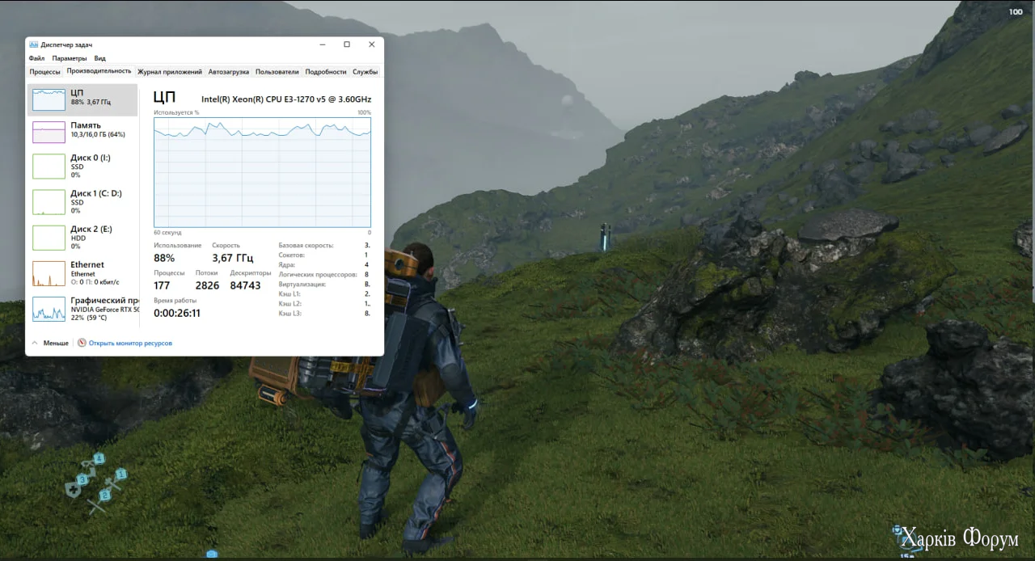Open the Параметры menu

(x=70, y=58)
